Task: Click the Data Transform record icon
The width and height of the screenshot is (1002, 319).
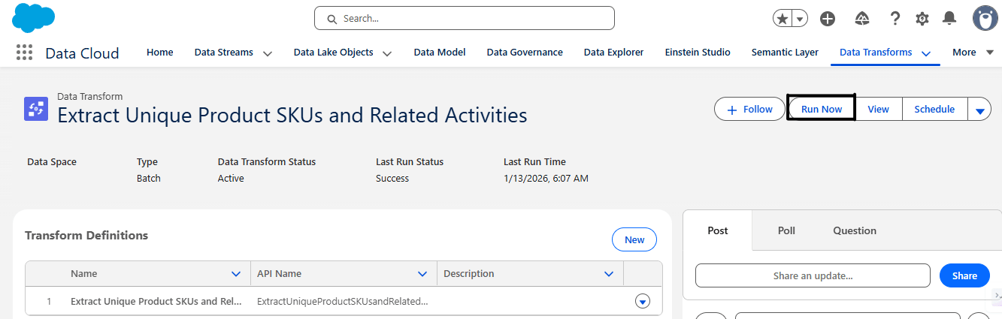Action: click(36, 109)
